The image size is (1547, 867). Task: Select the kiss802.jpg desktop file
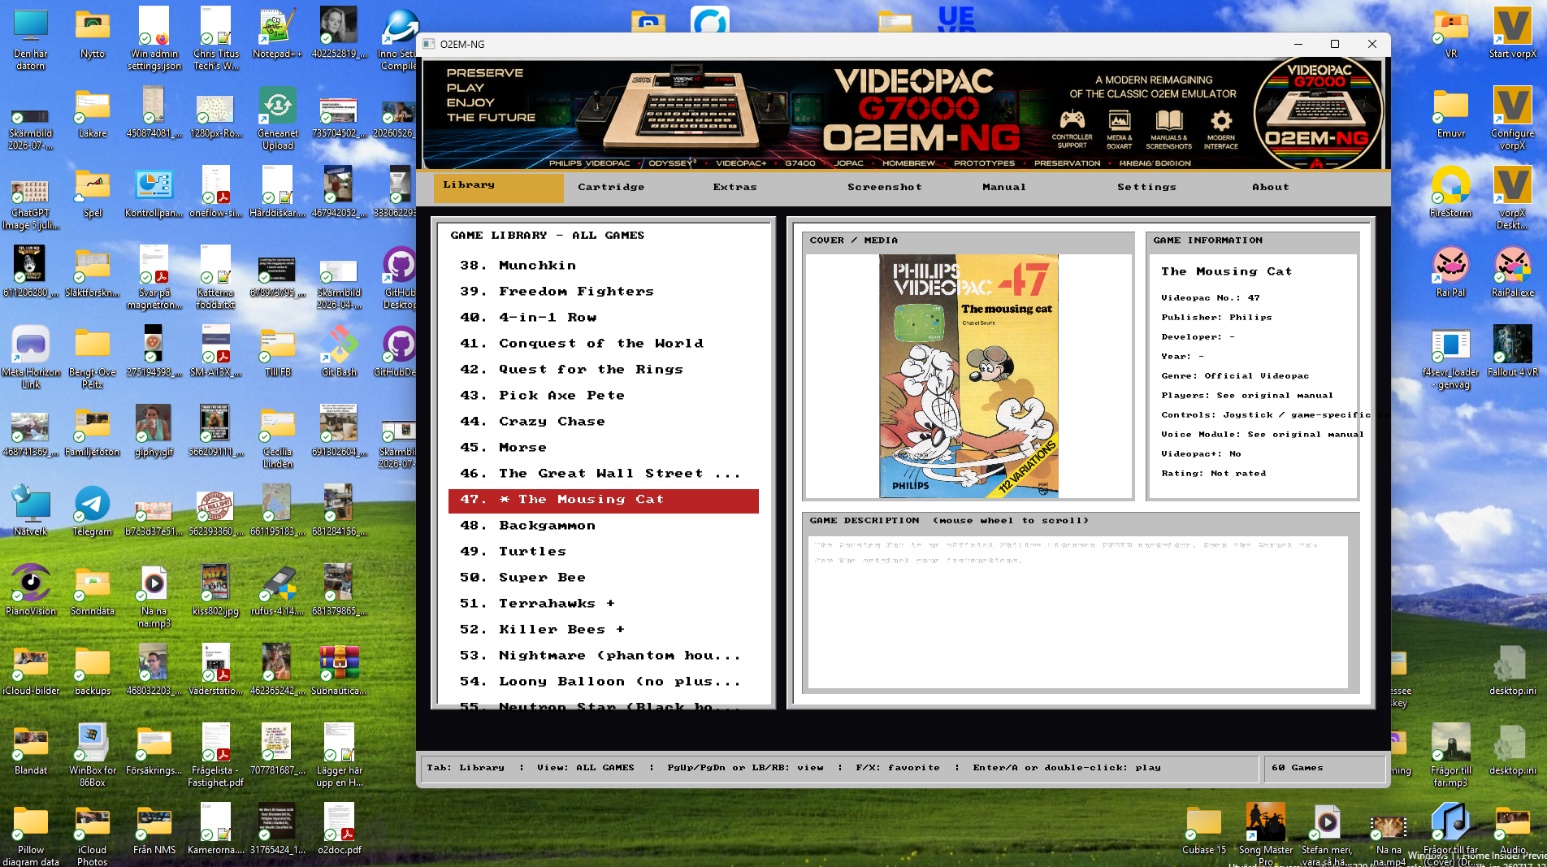[215, 592]
